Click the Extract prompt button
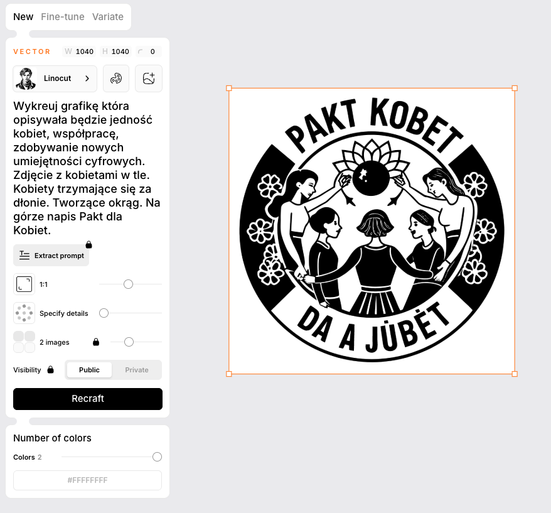Viewport: 551px width, 513px height. point(51,256)
